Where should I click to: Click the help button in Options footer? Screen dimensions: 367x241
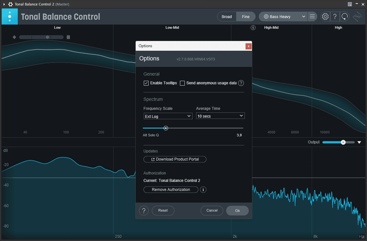[144, 211]
